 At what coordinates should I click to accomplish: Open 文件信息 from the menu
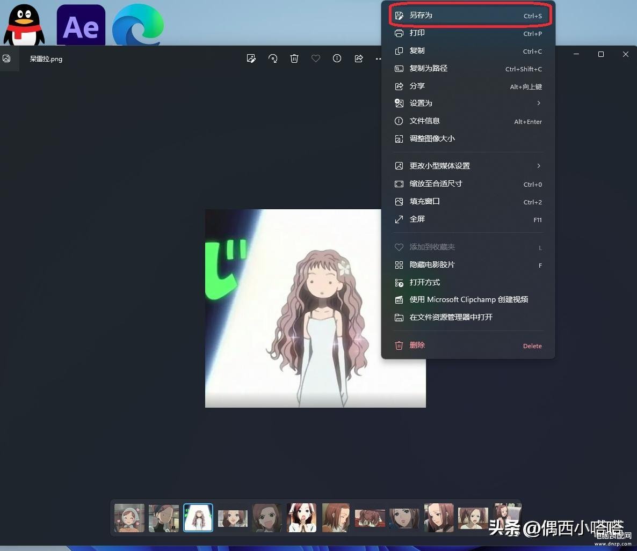468,121
